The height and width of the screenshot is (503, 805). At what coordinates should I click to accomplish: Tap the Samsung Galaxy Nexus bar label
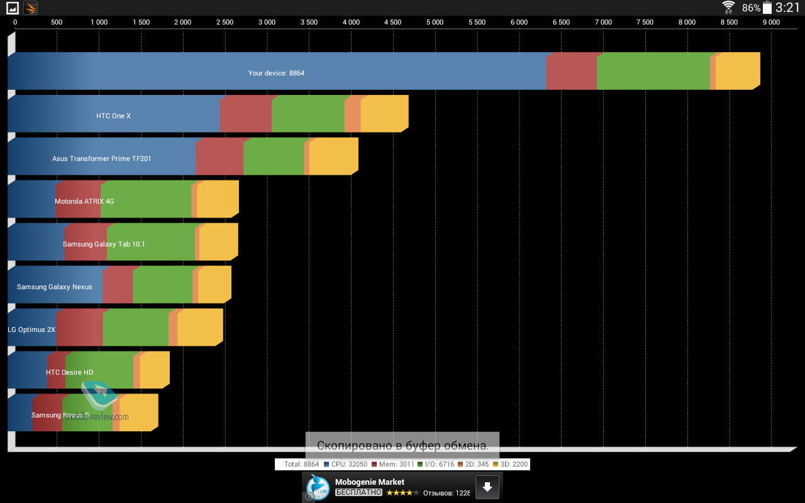pyautogui.click(x=54, y=287)
